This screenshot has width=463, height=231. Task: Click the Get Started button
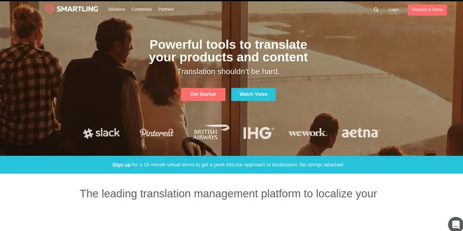click(x=203, y=94)
